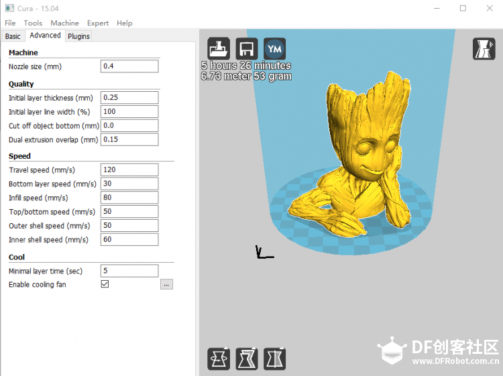The height and width of the screenshot is (376, 503).
Task: Click the '6.73 meter 53 gram' text
Action: coord(246,76)
